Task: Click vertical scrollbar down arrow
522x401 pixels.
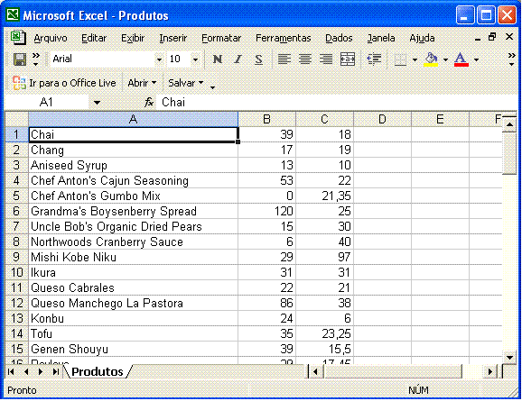Action: [509, 357]
